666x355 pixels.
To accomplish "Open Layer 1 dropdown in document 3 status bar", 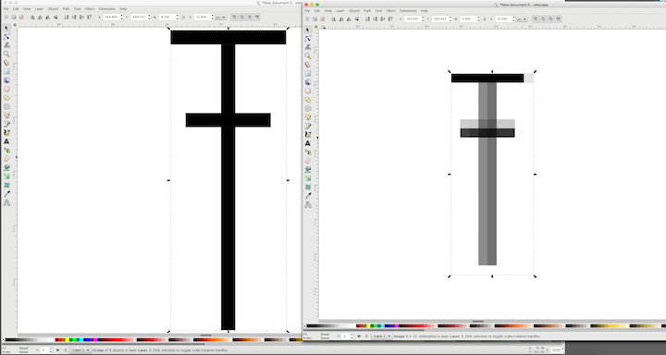I will tap(80, 350).
